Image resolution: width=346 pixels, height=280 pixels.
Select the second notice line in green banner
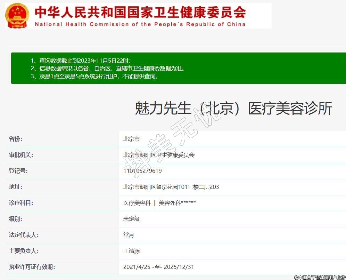[x=108, y=69]
